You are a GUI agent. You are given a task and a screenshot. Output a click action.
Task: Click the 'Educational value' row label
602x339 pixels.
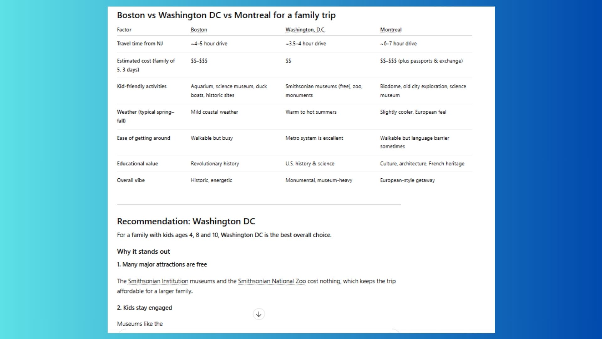(x=137, y=164)
